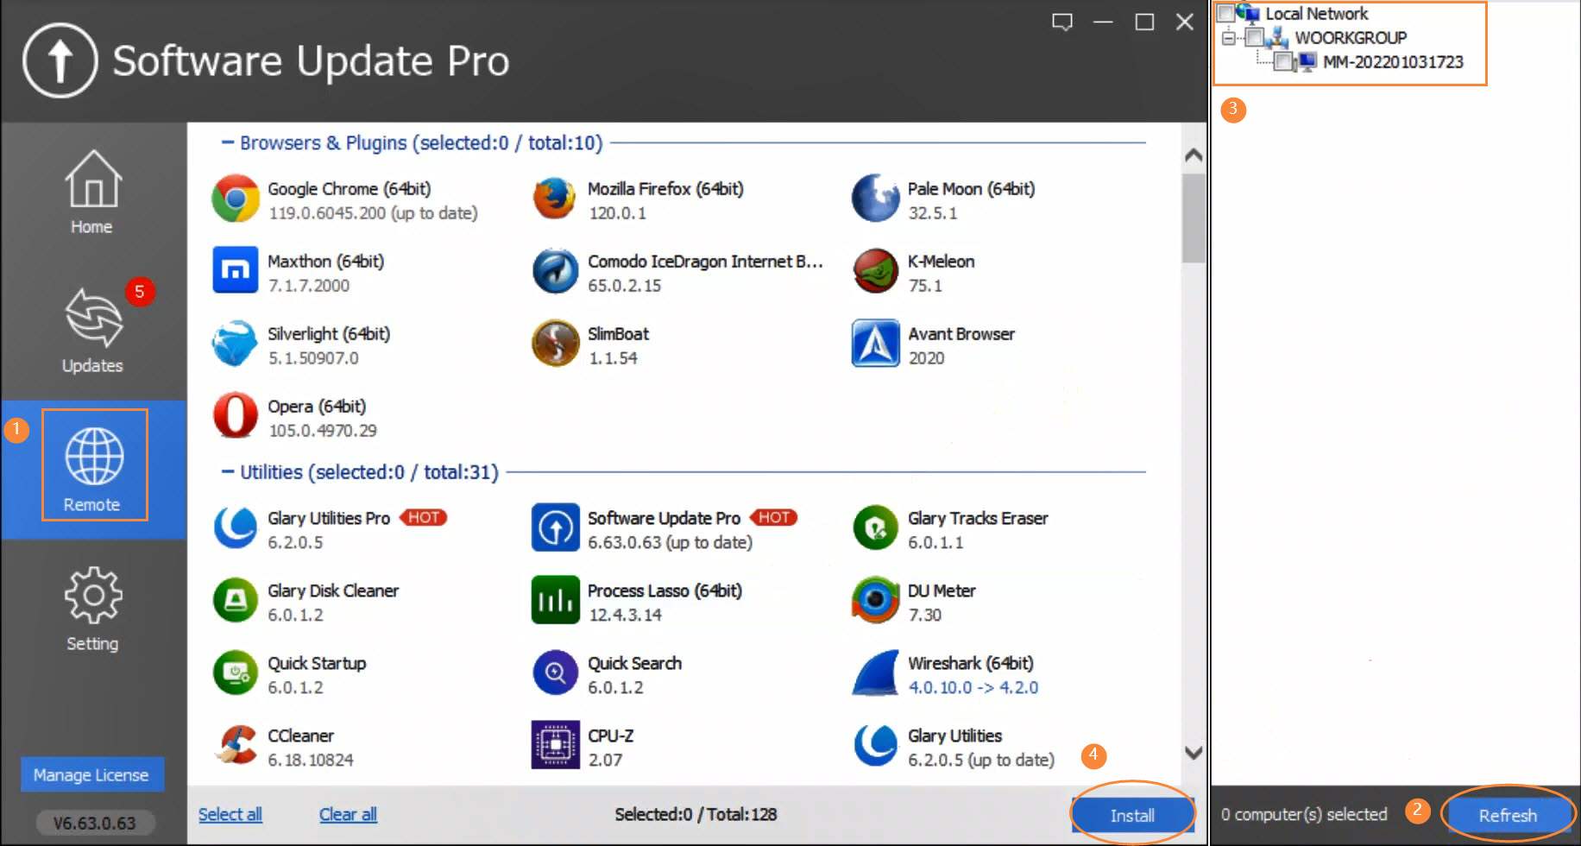Select the Mozilla Firefox icon

pos(555,198)
